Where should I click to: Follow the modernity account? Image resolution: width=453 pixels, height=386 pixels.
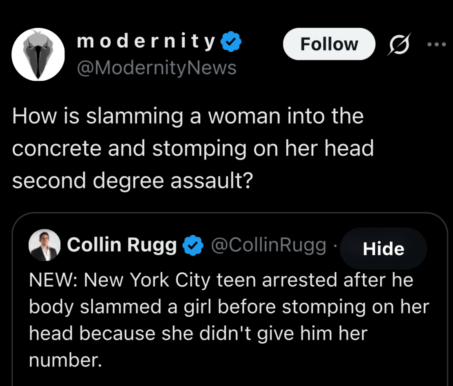click(x=329, y=44)
